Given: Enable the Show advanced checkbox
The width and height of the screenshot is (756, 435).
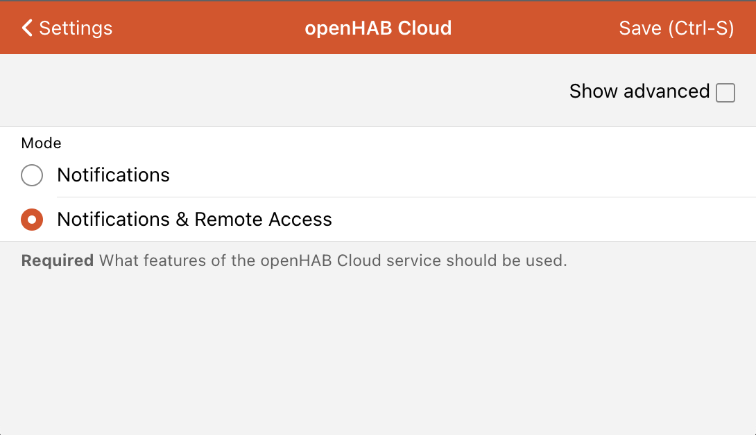Looking at the screenshot, I should pyautogui.click(x=725, y=92).
